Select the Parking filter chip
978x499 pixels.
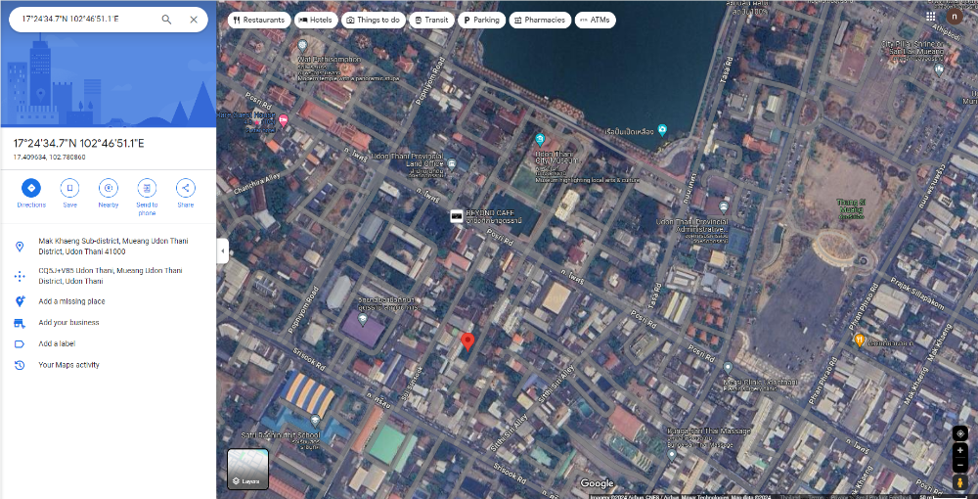click(x=481, y=20)
